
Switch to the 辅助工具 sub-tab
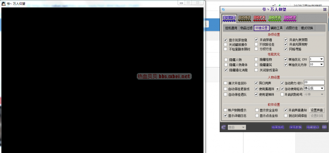tap(276, 28)
